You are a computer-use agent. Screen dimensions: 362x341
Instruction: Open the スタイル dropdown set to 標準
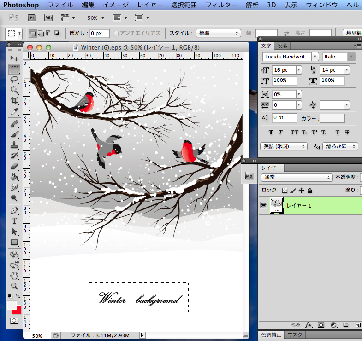[218, 33]
